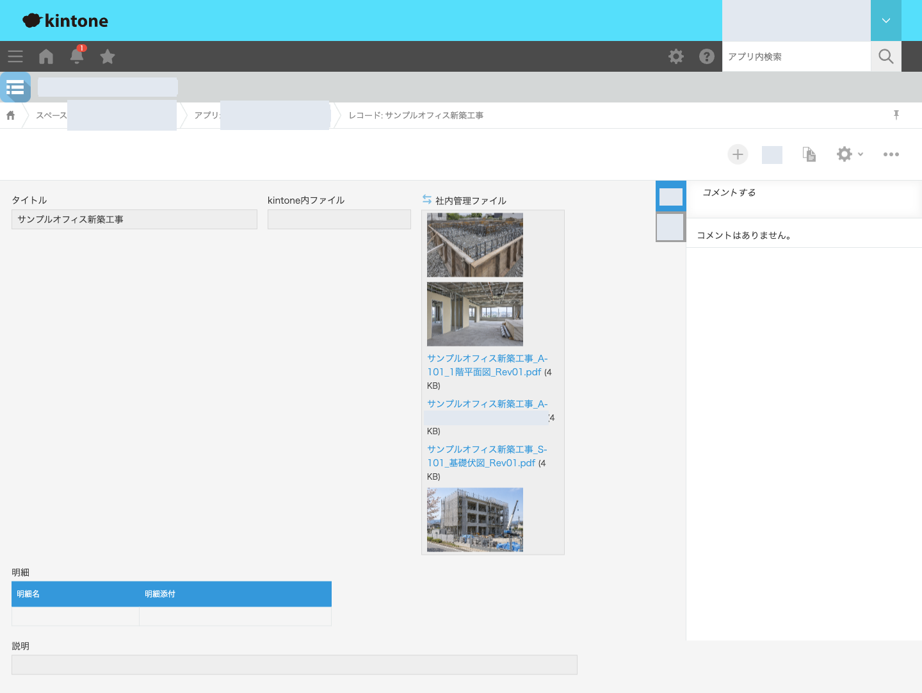Click the 説明 field label

click(x=20, y=646)
